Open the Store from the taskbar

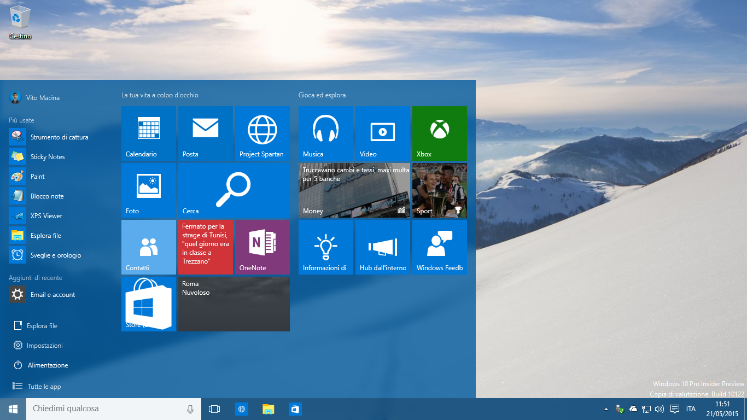tap(295, 409)
